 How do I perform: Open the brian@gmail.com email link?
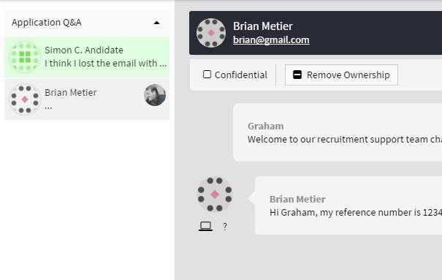pos(271,40)
